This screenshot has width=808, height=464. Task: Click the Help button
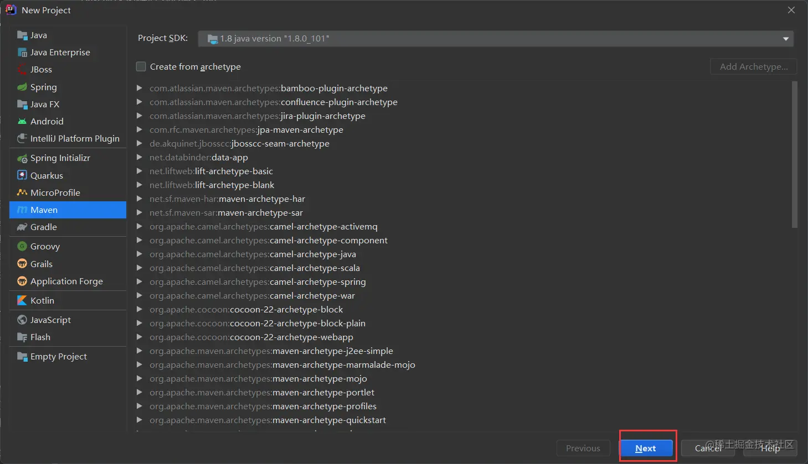coord(770,449)
